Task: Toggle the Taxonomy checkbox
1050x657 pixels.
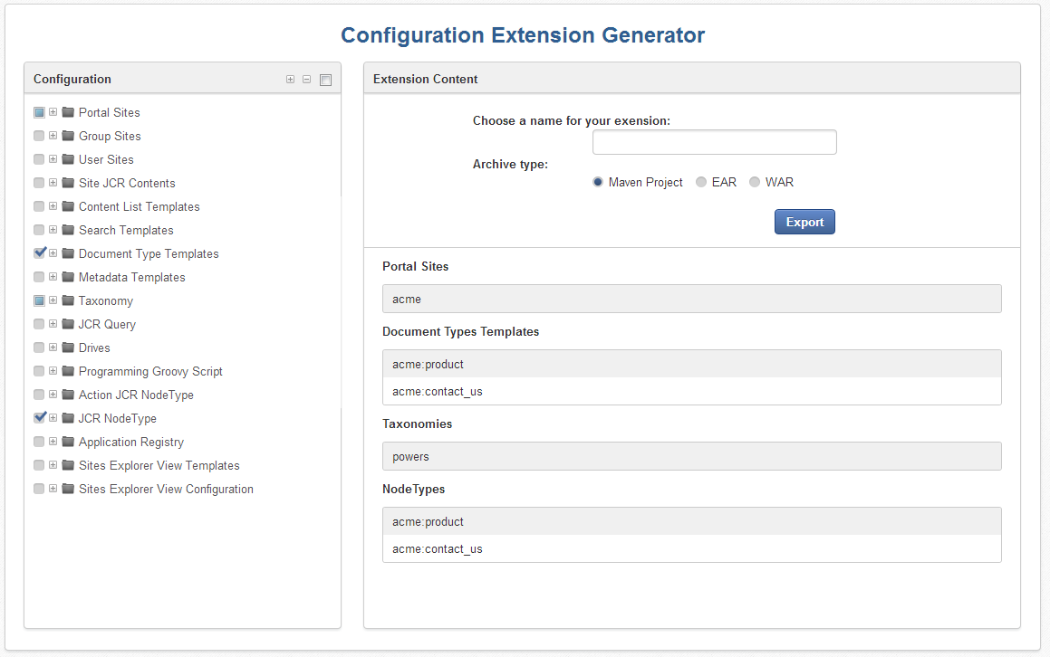Action: pos(40,300)
